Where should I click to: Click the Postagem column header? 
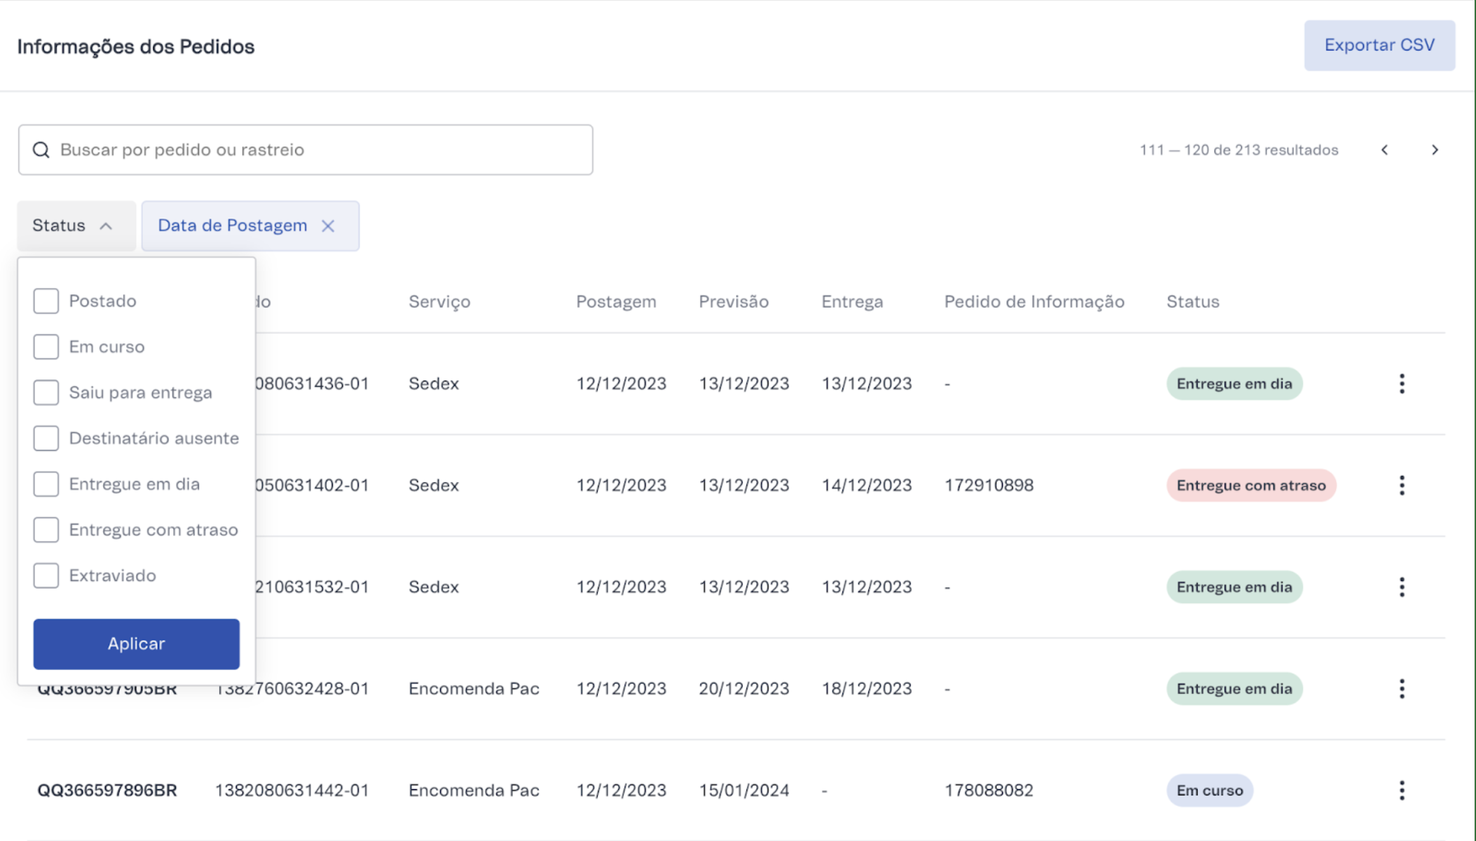(615, 301)
